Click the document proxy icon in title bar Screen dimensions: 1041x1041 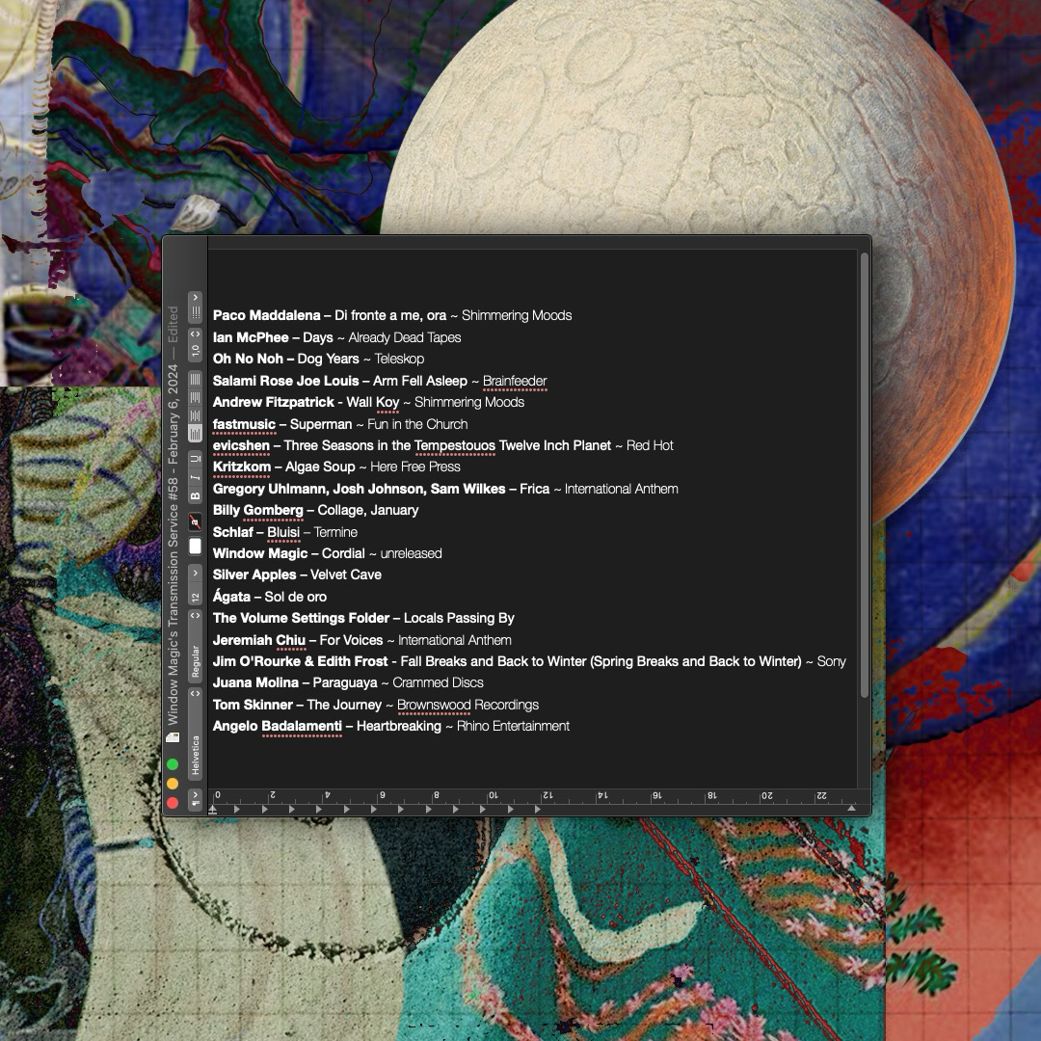(x=173, y=737)
